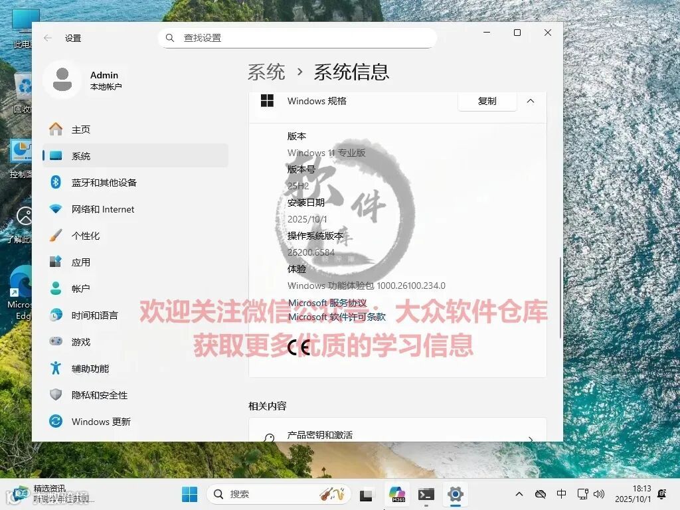Open 时间和语言 clock globe icon
Viewport: 680px width, 510px height.
56,315
